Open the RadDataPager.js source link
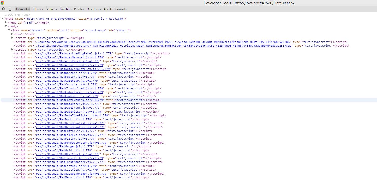Screen dimensions: 377x180 pyautogui.click(x=68, y=104)
